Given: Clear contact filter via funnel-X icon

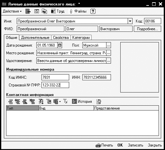Looking at the screenshot, I should point(65,101).
